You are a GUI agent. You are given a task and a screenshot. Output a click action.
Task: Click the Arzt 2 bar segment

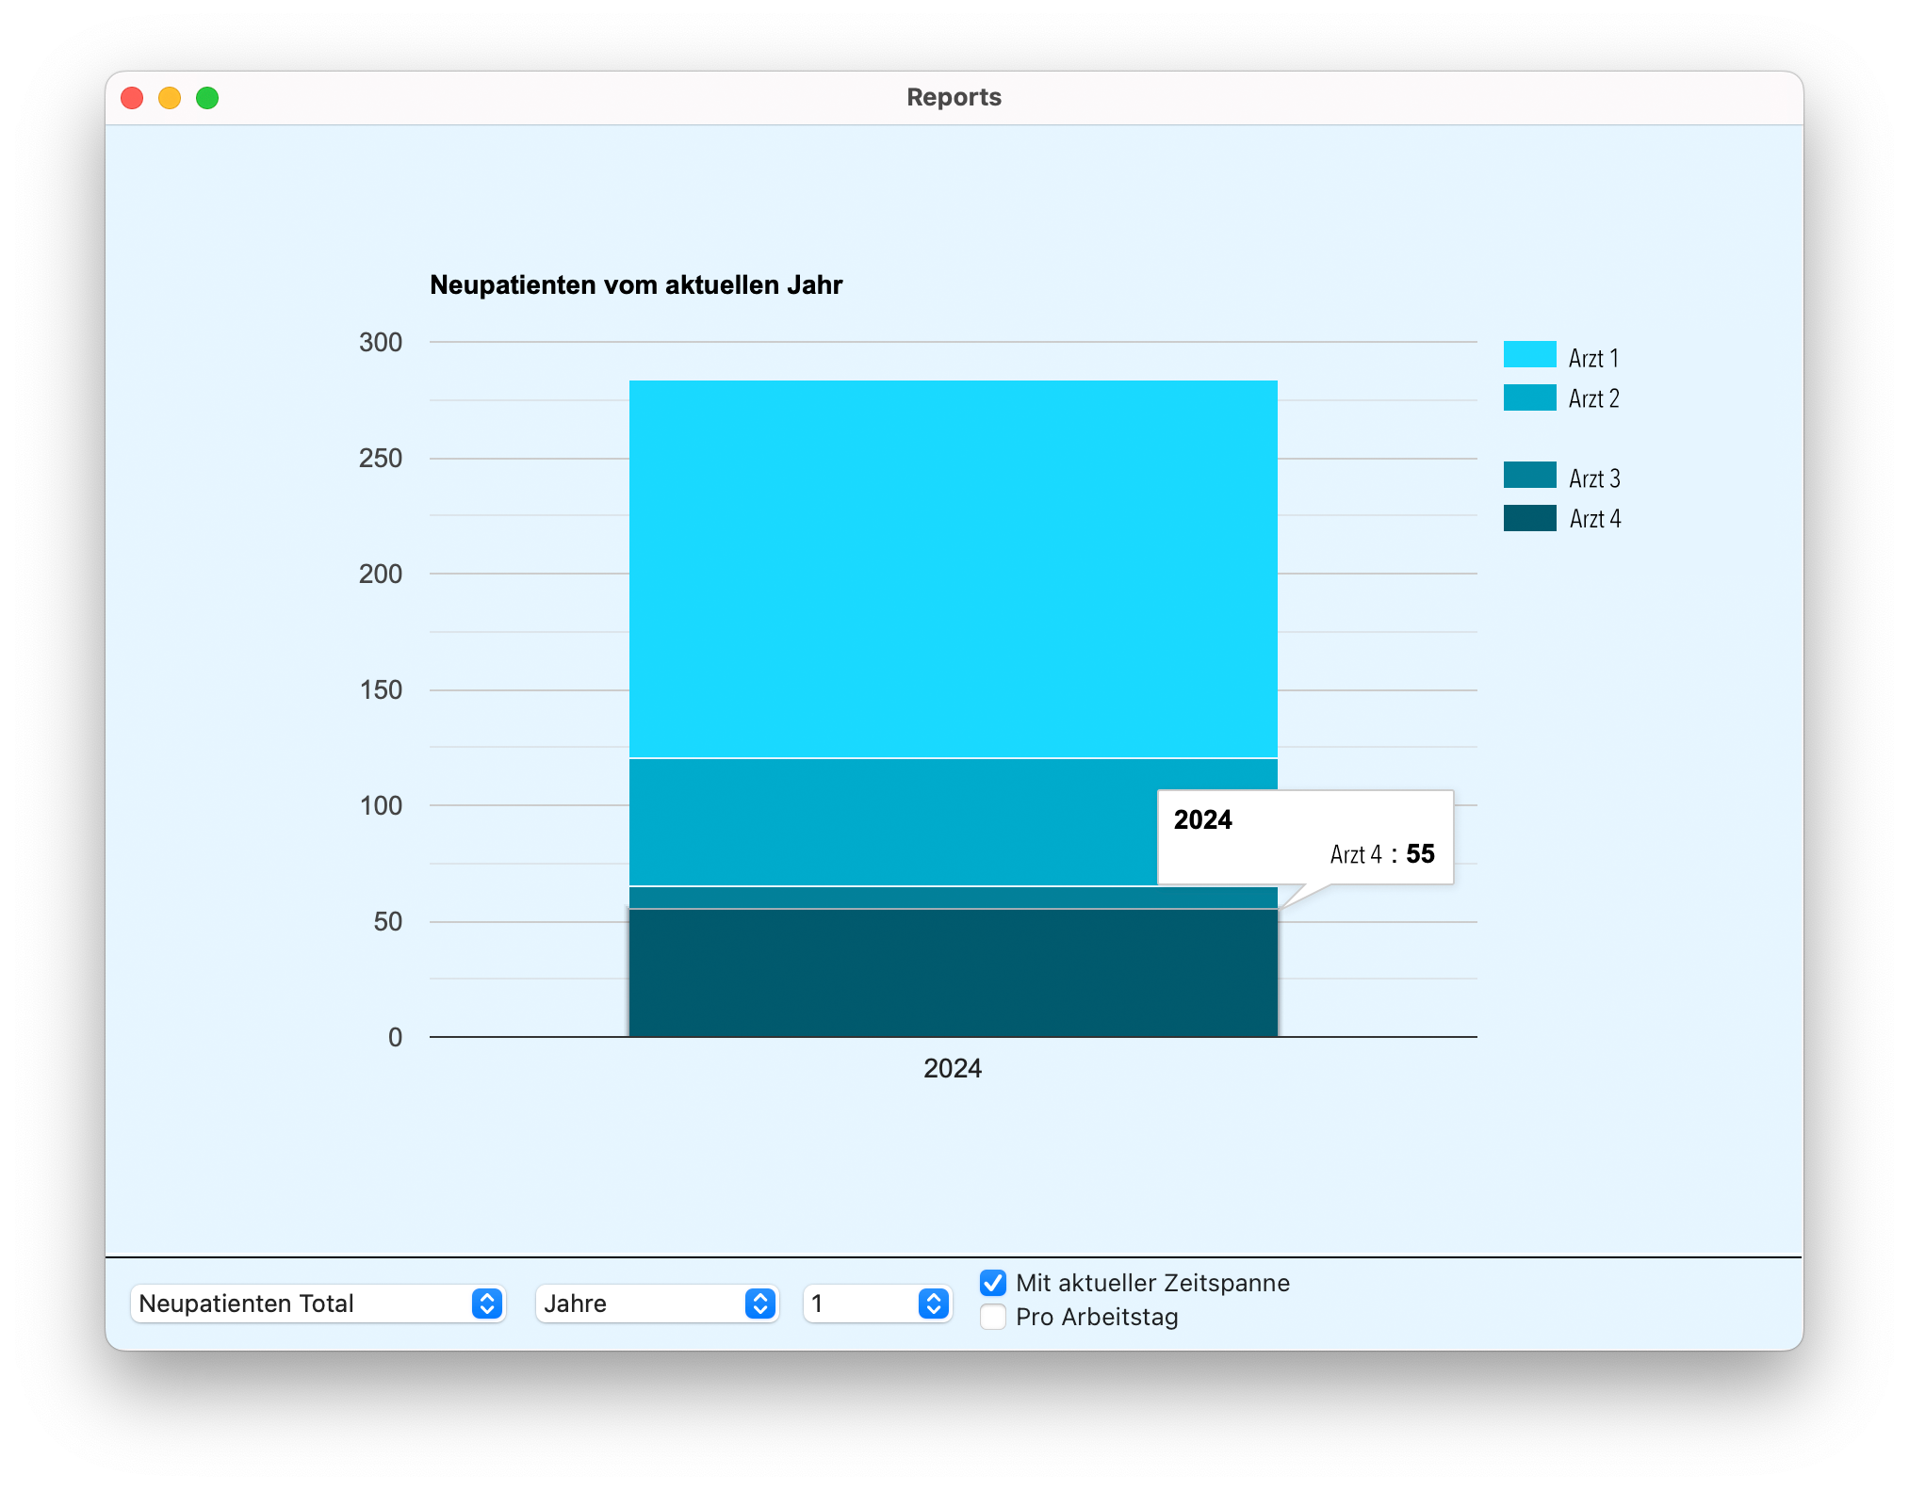pyautogui.click(x=886, y=821)
